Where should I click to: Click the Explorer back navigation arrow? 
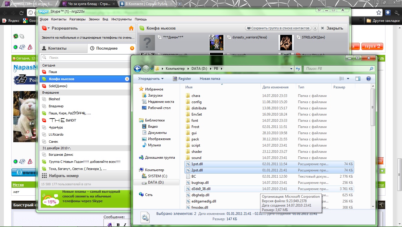(x=137, y=69)
